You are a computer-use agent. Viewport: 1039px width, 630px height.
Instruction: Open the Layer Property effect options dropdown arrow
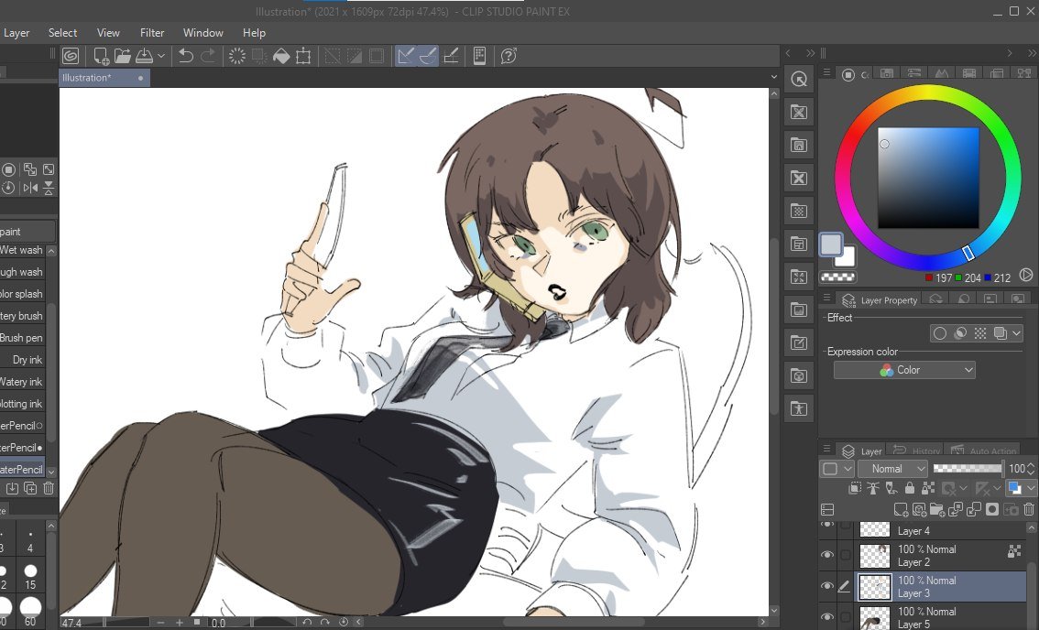1017,333
